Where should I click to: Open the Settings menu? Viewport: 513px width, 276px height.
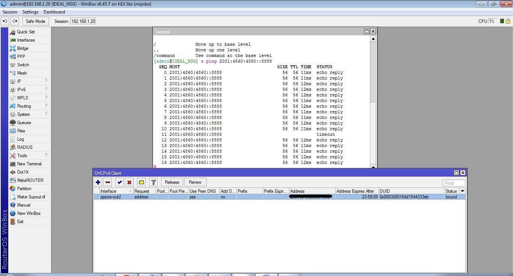(30, 12)
